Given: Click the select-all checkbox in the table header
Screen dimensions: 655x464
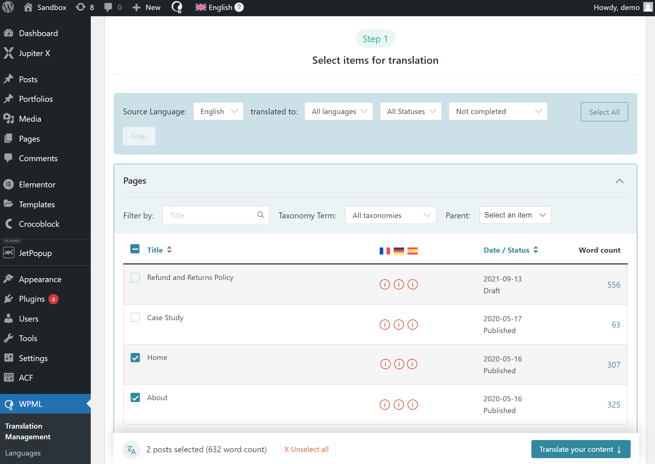Looking at the screenshot, I should point(135,249).
